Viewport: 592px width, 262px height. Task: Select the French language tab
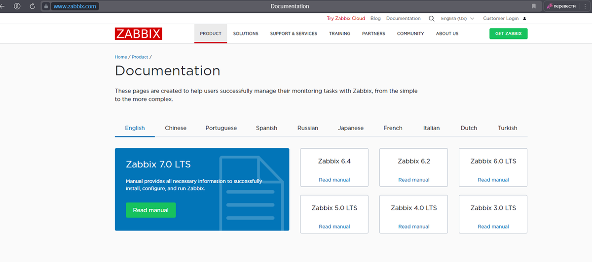click(393, 128)
